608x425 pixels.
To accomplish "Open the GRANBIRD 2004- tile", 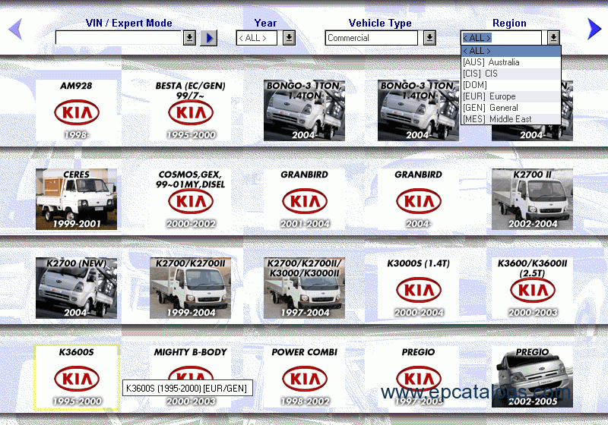I will pos(419,199).
